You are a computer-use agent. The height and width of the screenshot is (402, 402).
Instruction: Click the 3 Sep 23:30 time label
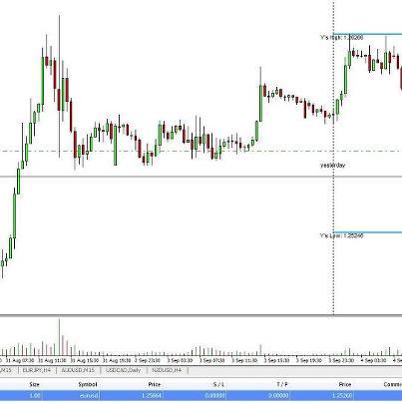click(341, 360)
